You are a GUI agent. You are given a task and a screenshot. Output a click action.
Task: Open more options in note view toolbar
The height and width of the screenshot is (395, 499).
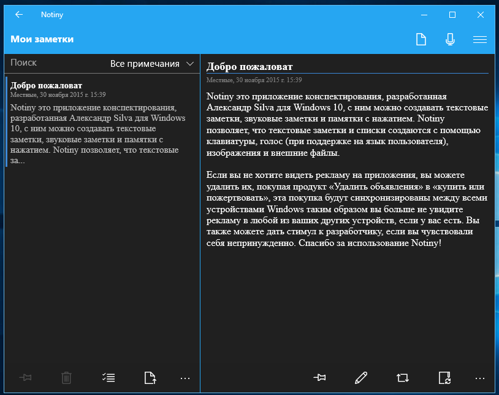coord(479,378)
